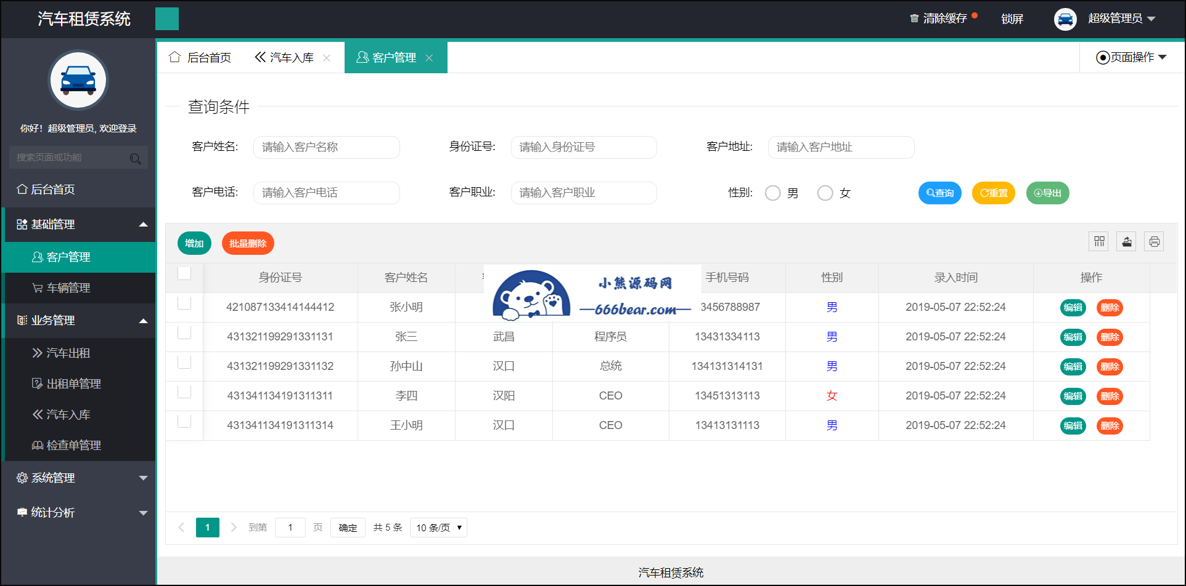The width and height of the screenshot is (1186, 586).
Task: Focus the 客户职业 input field
Action: [584, 193]
